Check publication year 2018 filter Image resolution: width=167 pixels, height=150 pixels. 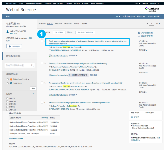(x=7, y=107)
